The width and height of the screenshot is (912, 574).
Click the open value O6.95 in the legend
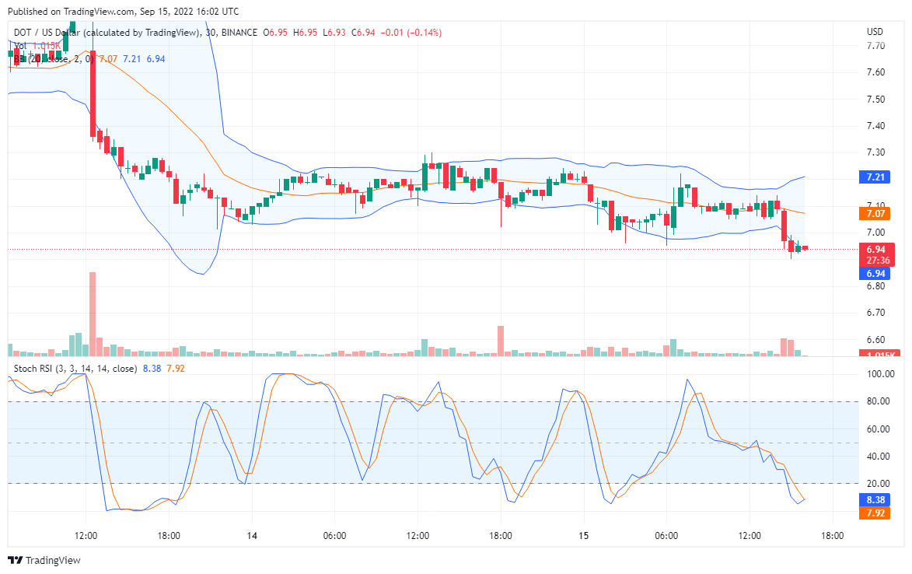275,33
